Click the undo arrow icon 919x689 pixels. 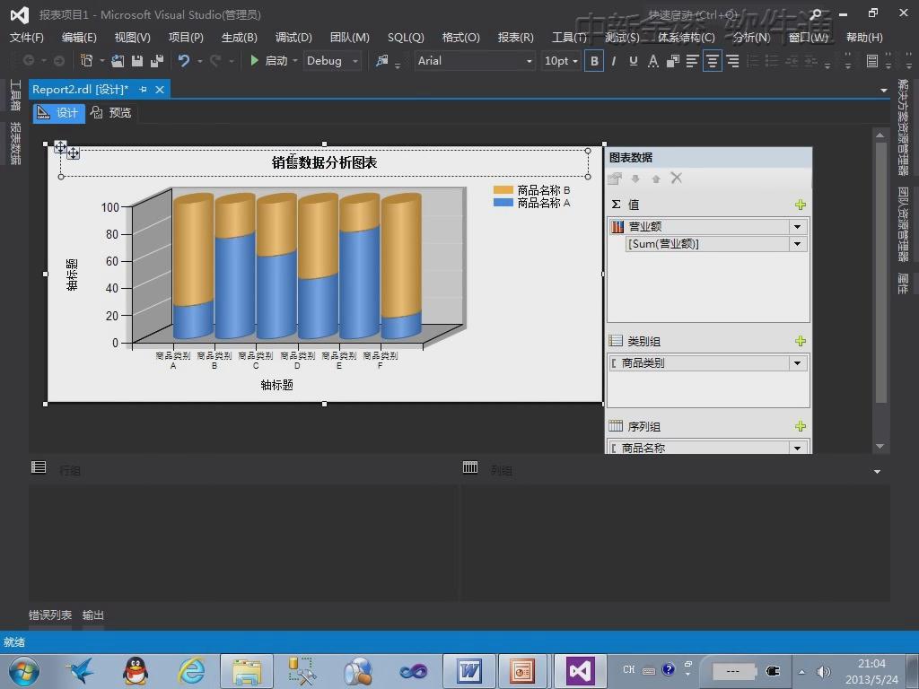(183, 60)
